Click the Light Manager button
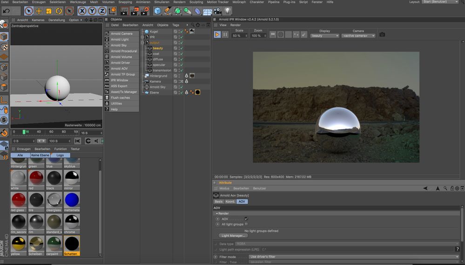465x265 pixels. click(233, 236)
